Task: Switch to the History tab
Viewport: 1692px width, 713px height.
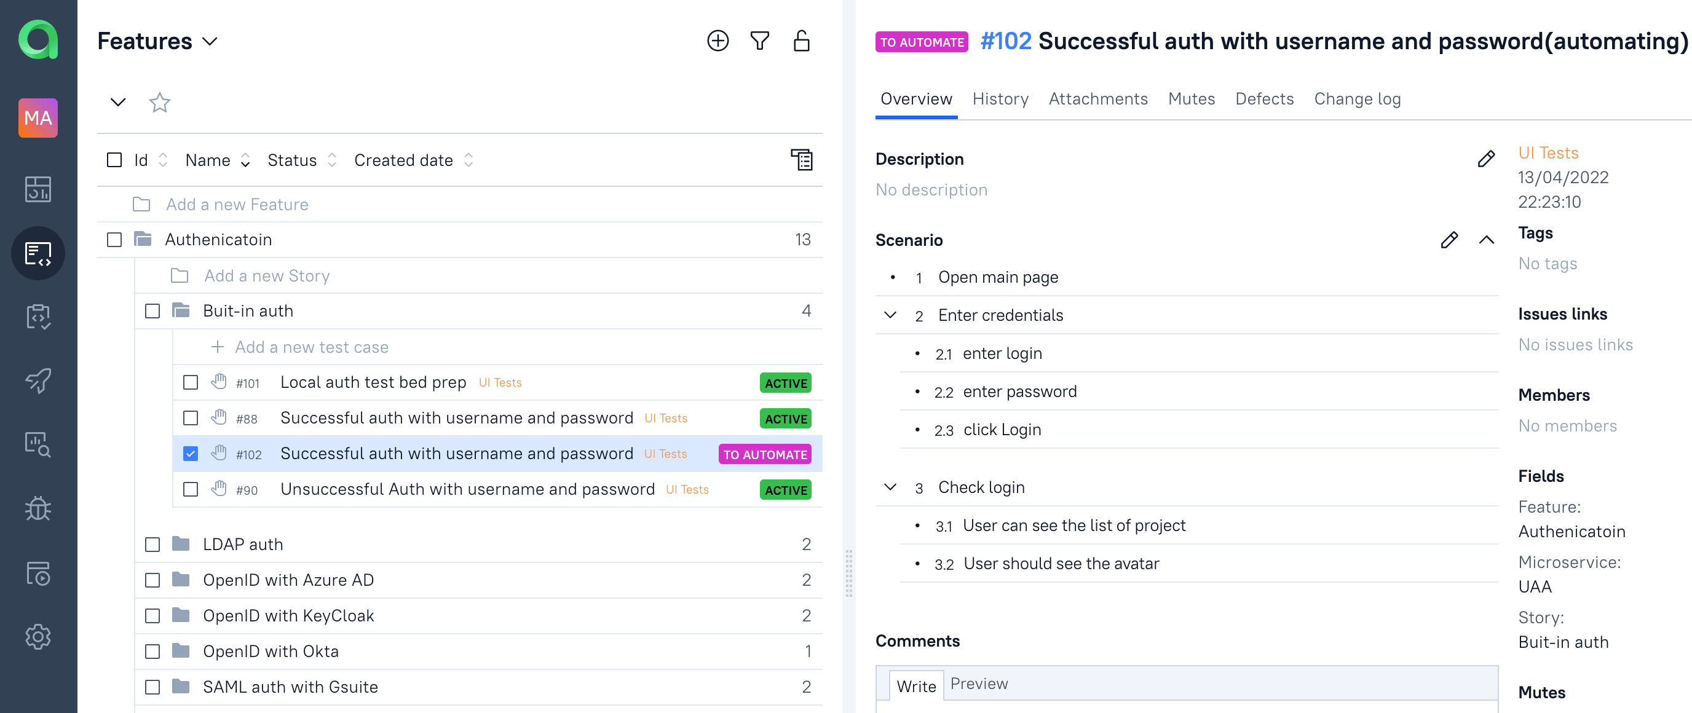Action: tap(1000, 98)
